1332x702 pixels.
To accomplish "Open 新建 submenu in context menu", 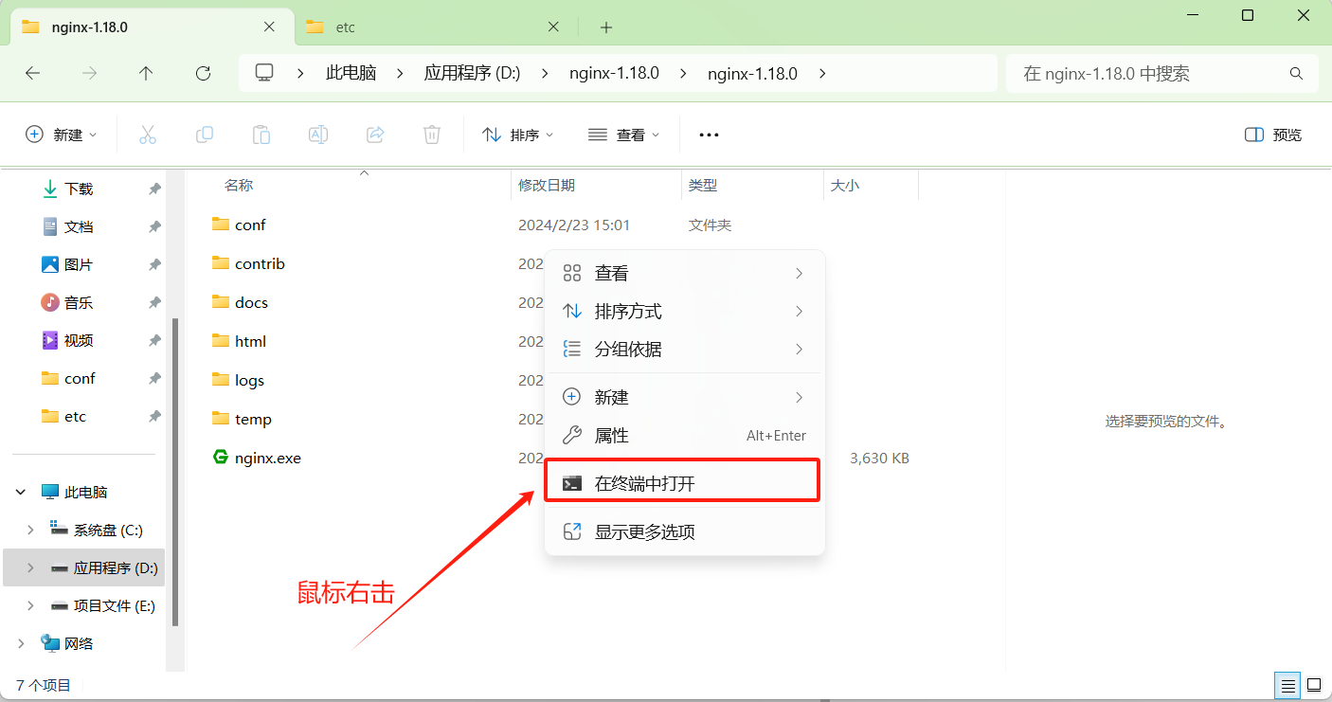I will [x=684, y=397].
